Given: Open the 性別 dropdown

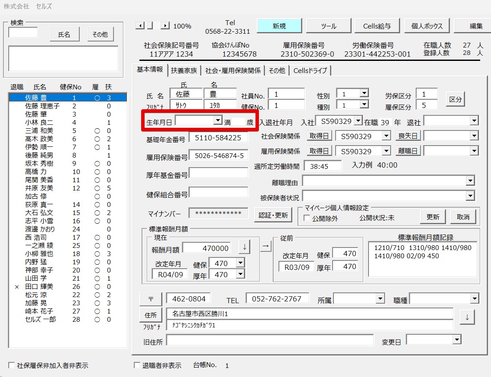Looking at the screenshot, I should click(364, 93).
